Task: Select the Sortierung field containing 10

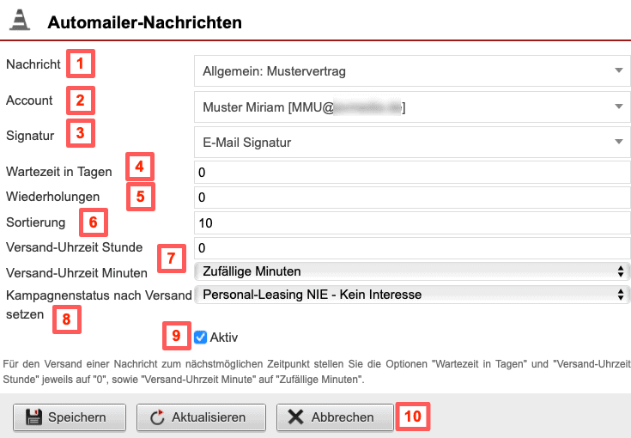Action: tap(412, 223)
